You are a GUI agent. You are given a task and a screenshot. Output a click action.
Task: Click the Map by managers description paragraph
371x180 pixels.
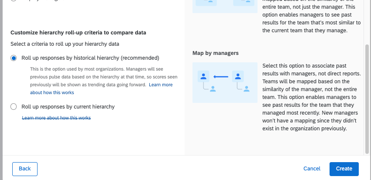pyautogui.click(x=311, y=97)
